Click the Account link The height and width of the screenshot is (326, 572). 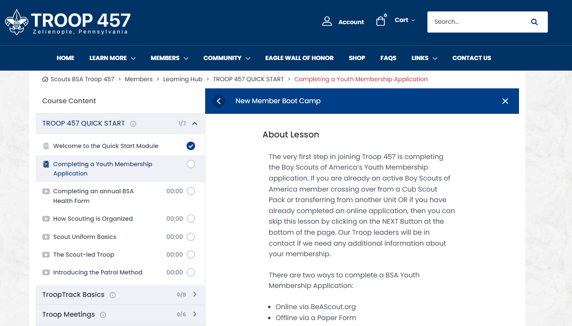click(351, 22)
